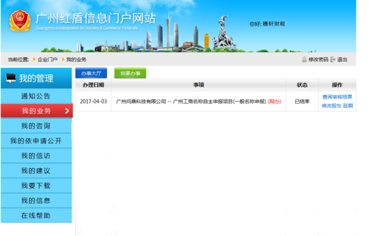Click the 退出 logout link

tap(342, 60)
